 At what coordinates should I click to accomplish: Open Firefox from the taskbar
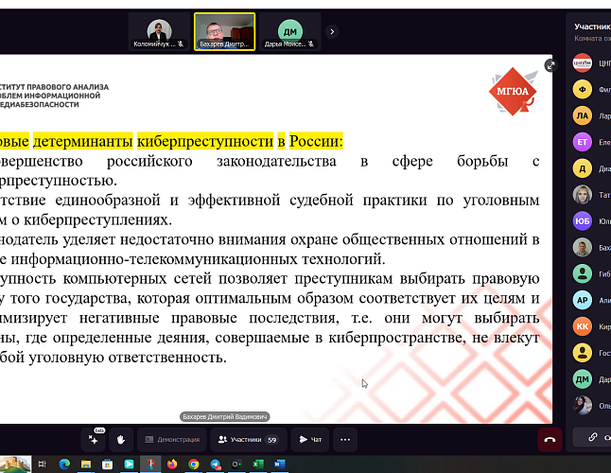pos(171,464)
